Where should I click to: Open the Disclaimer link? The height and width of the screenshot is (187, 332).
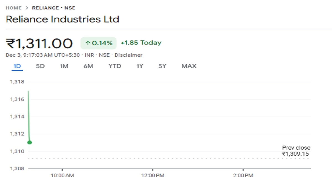128,55
